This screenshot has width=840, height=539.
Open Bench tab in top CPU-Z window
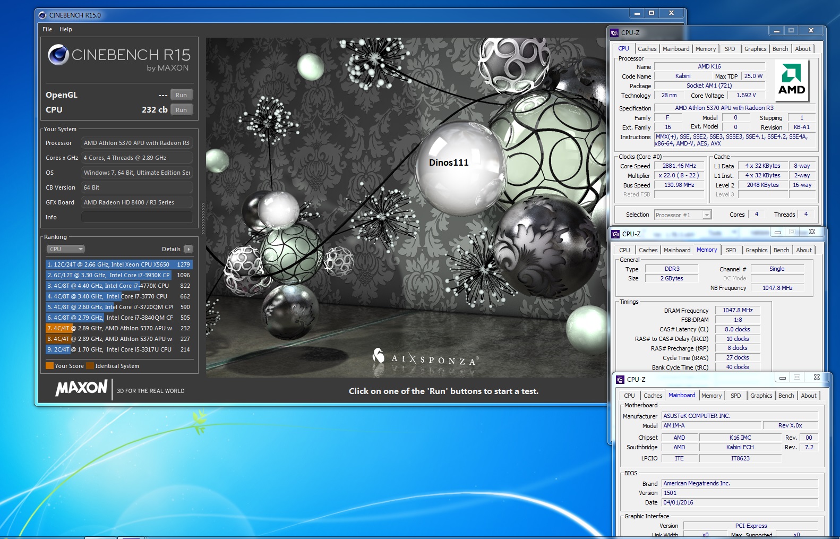point(780,49)
